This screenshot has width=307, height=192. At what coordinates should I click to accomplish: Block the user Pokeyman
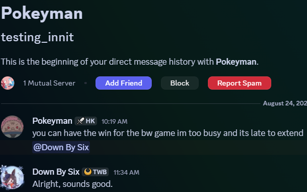180,83
